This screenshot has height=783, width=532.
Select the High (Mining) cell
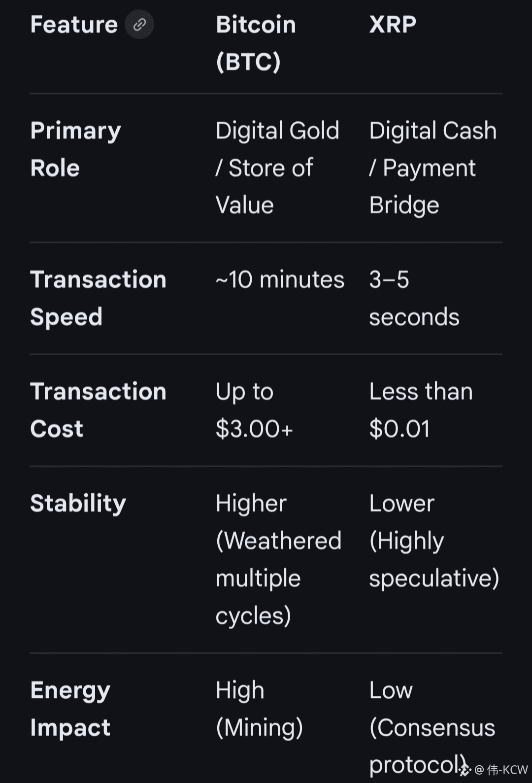click(x=259, y=709)
